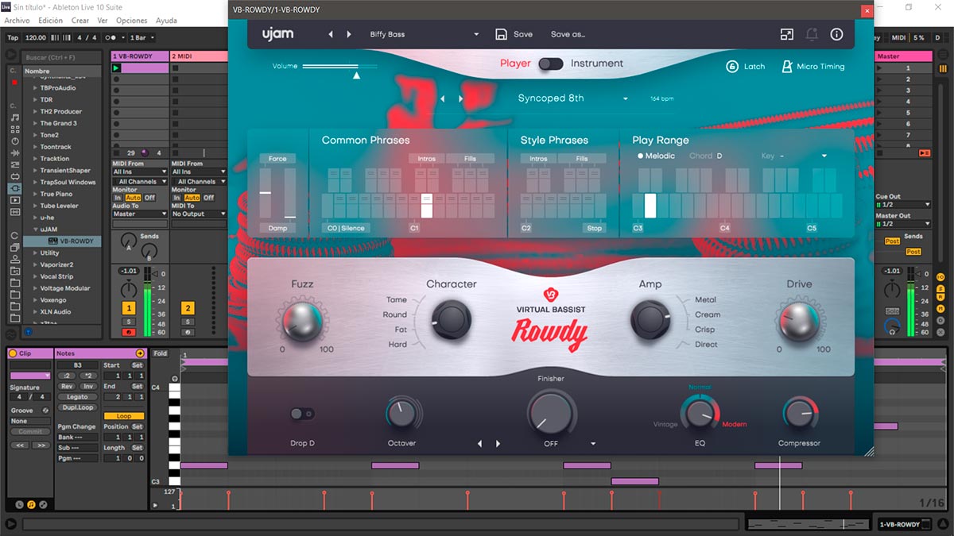Image resolution: width=954 pixels, height=536 pixels.
Task: Open the Archivo menu
Action: tap(17, 21)
